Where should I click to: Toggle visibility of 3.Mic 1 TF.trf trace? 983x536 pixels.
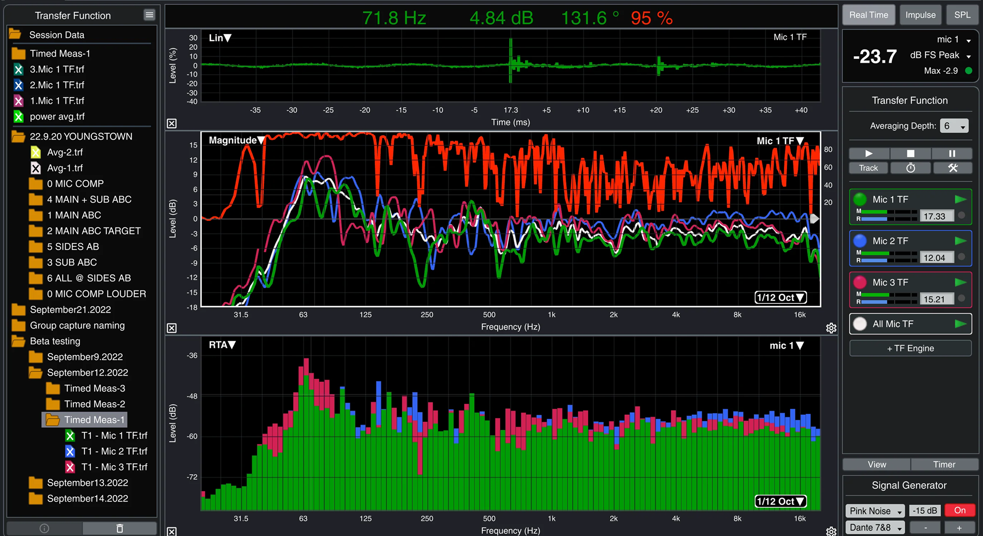pyautogui.click(x=18, y=69)
